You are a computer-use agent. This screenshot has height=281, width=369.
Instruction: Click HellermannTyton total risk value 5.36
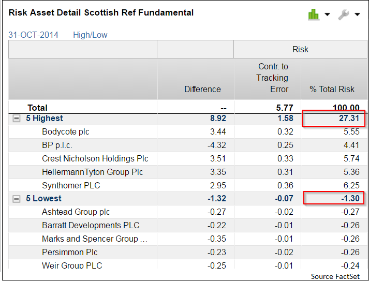click(x=351, y=172)
